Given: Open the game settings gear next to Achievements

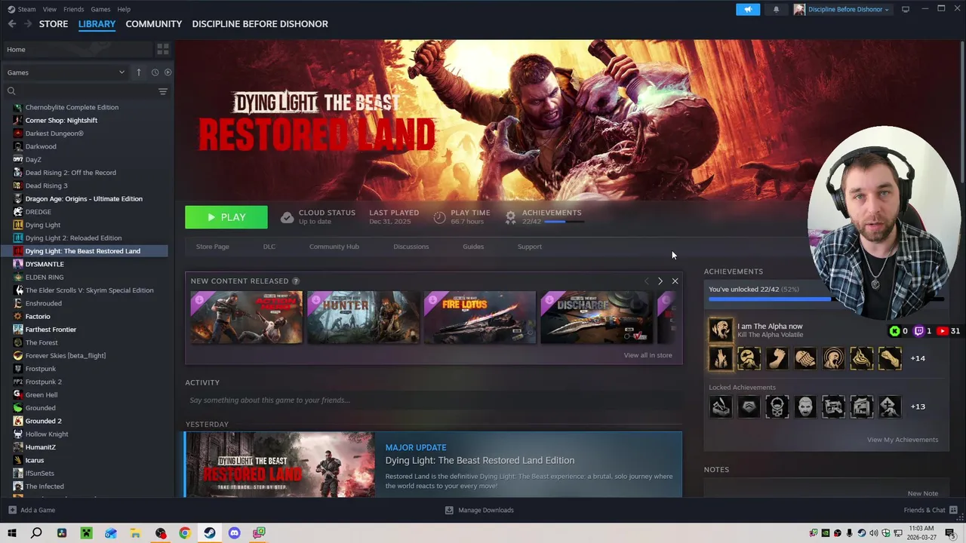Looking at the screenshot, I should click(511, 217).
